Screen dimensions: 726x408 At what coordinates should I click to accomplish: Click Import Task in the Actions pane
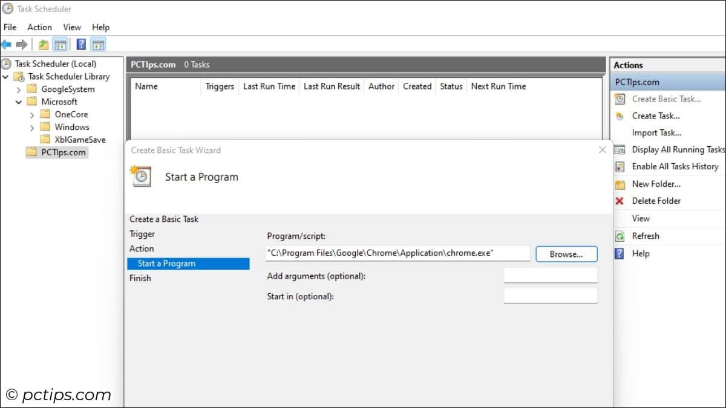(657, 132)
